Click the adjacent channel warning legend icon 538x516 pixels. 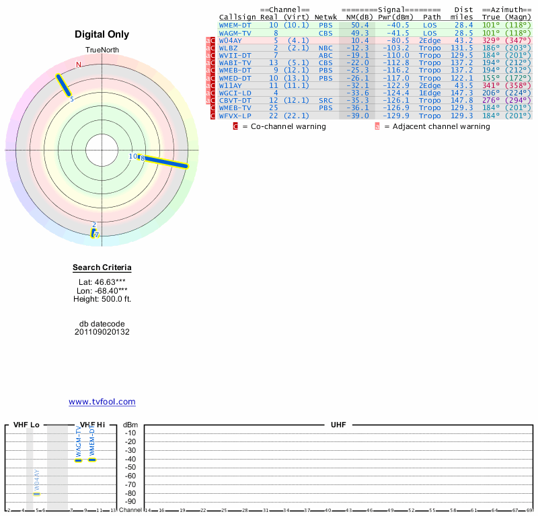click(377, 126)
